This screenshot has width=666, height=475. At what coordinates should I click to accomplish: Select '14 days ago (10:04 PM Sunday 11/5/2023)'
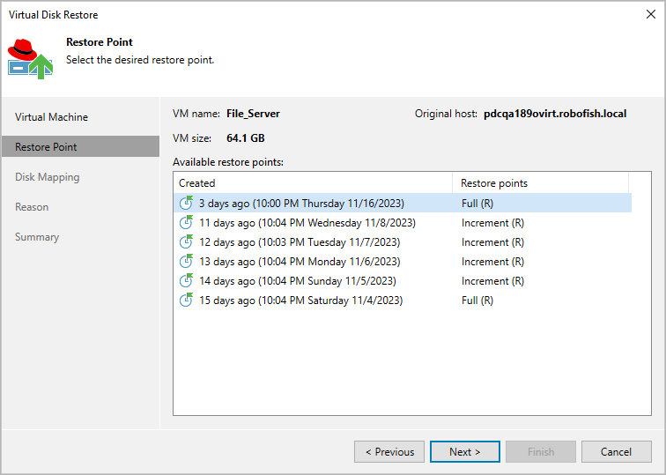[298, 281]
